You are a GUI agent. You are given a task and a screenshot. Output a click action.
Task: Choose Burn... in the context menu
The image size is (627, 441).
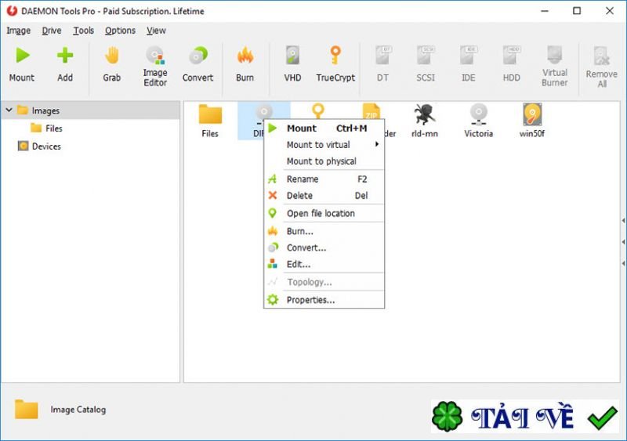324,232
